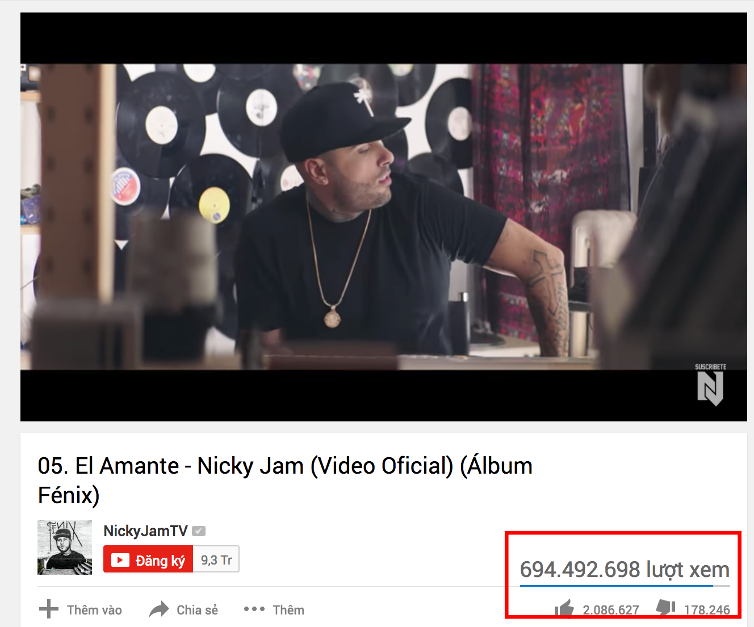The width and height of the screenshot is (754, 627).
Task: Click the YouTube play logo in Đăng ký
Action: (120, 560)
